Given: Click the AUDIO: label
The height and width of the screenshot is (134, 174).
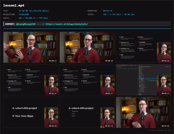Looking at the screenshot, I should pyautogui.click(x=6, y=18).
